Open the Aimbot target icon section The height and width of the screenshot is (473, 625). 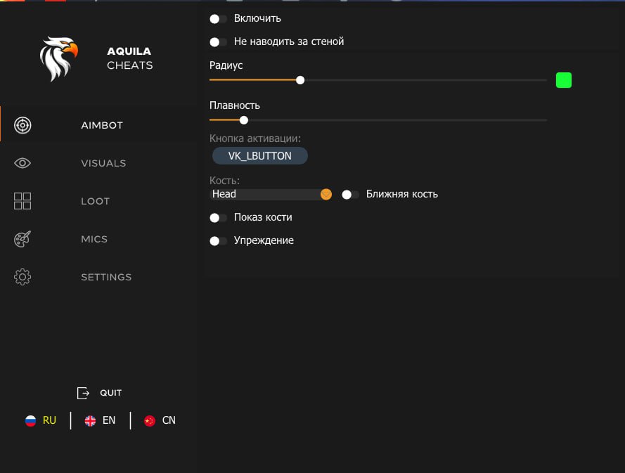point(22,125)
